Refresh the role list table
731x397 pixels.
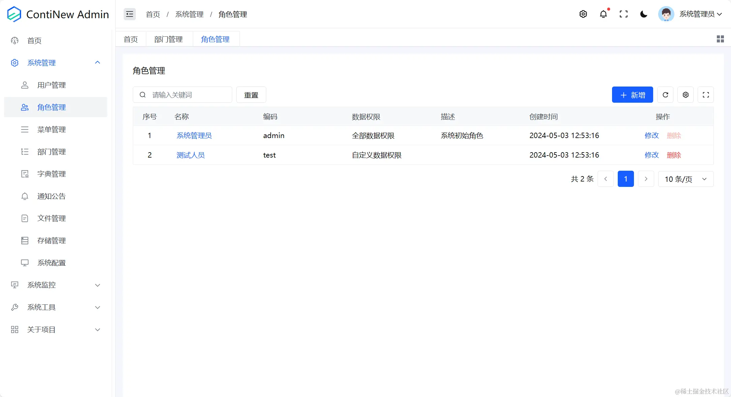click(665, 95)
